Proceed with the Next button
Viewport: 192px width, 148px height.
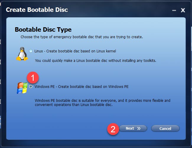pos(133,128)
